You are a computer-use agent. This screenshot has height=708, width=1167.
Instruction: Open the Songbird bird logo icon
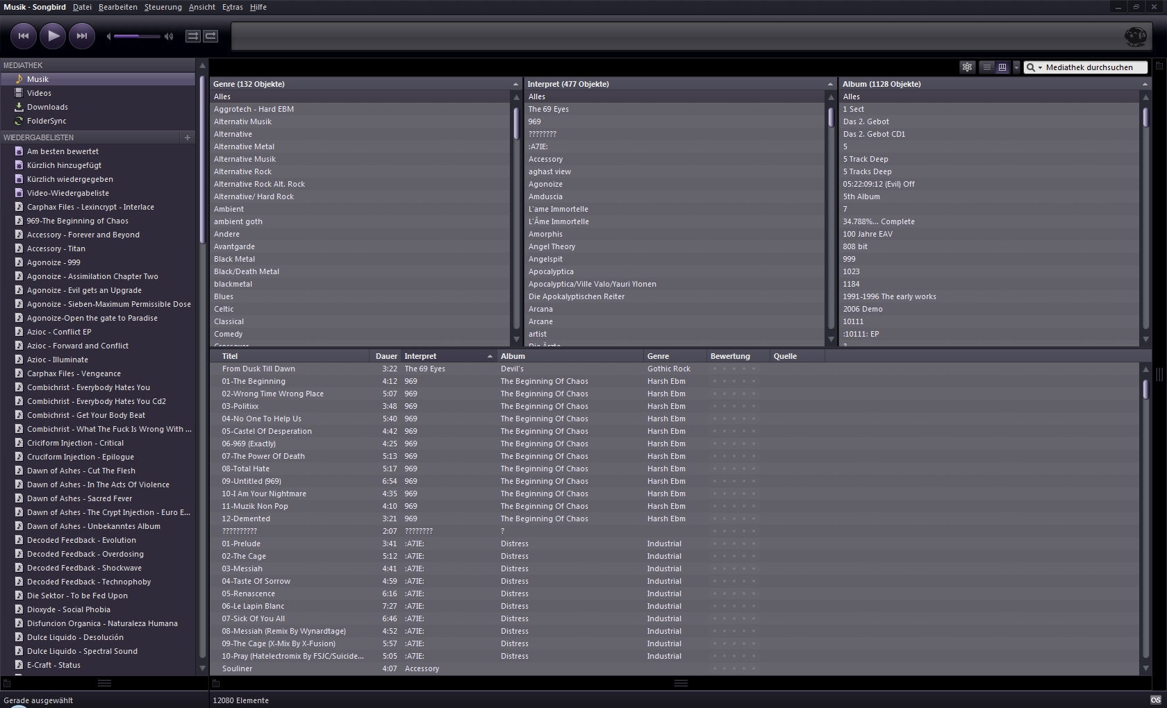pos(1135,36)
